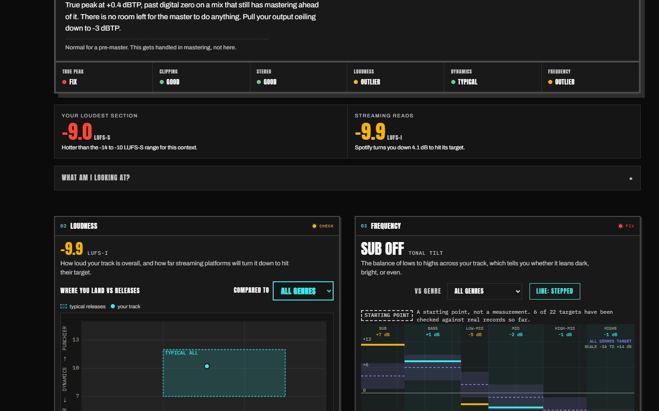This screenshot has height=411, width=659.
Task: Click the 'Where you land vs releases' heading
Action: click(100, 291)
